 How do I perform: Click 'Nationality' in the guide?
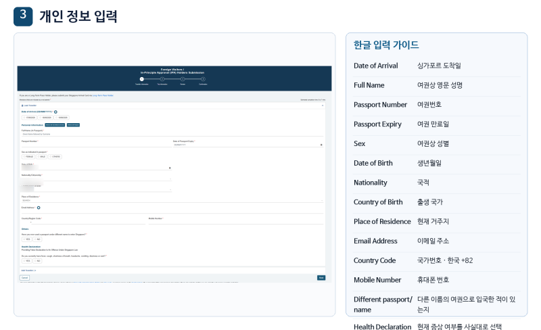(370, 183)
